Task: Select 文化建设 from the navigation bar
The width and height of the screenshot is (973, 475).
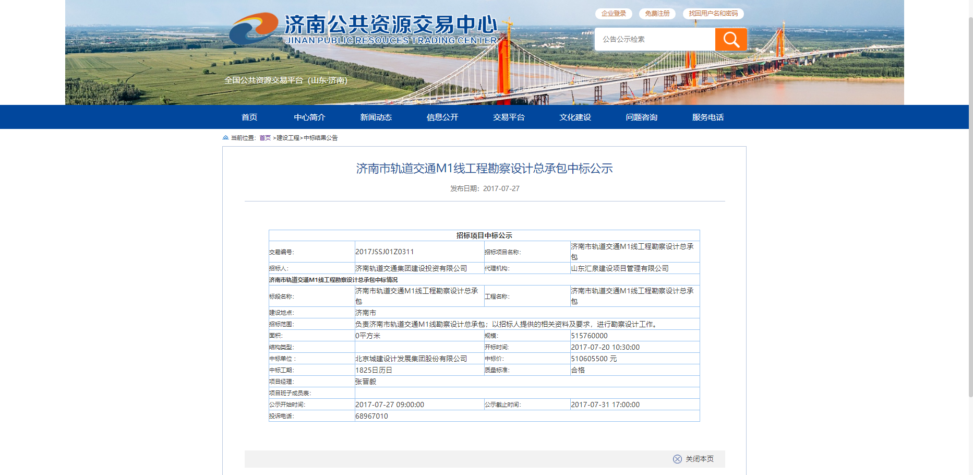Action: [x=575, y=117]
